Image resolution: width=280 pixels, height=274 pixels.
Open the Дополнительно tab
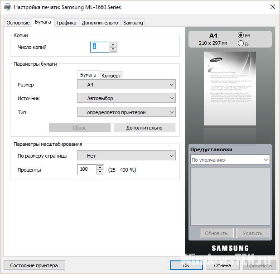coord(100,23)
